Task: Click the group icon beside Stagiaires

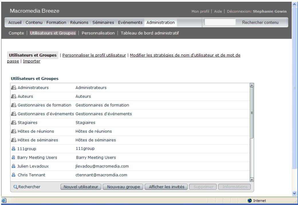Action: click(14, 122)
